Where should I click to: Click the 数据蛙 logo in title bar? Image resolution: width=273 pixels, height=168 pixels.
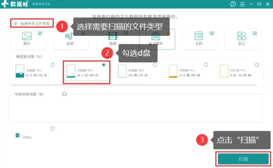click(x=15, y=4)
